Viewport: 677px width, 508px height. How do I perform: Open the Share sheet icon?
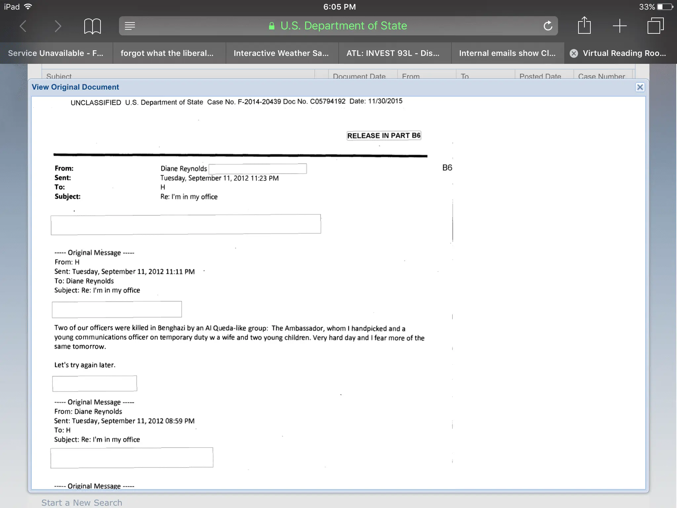pyautogui.click(x=584, y=25)
